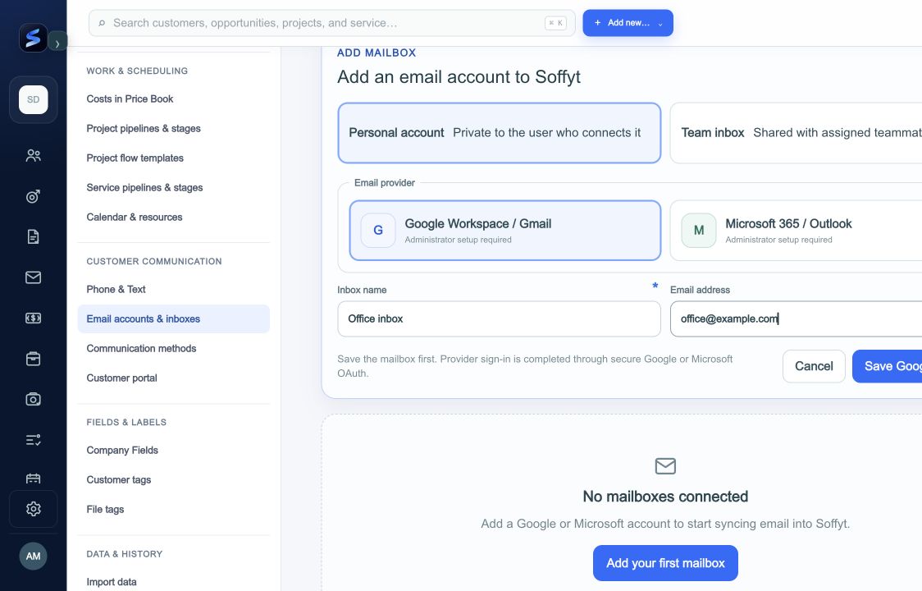Choose Microsoft 365 / Outlook provider

tap(796, 230)
